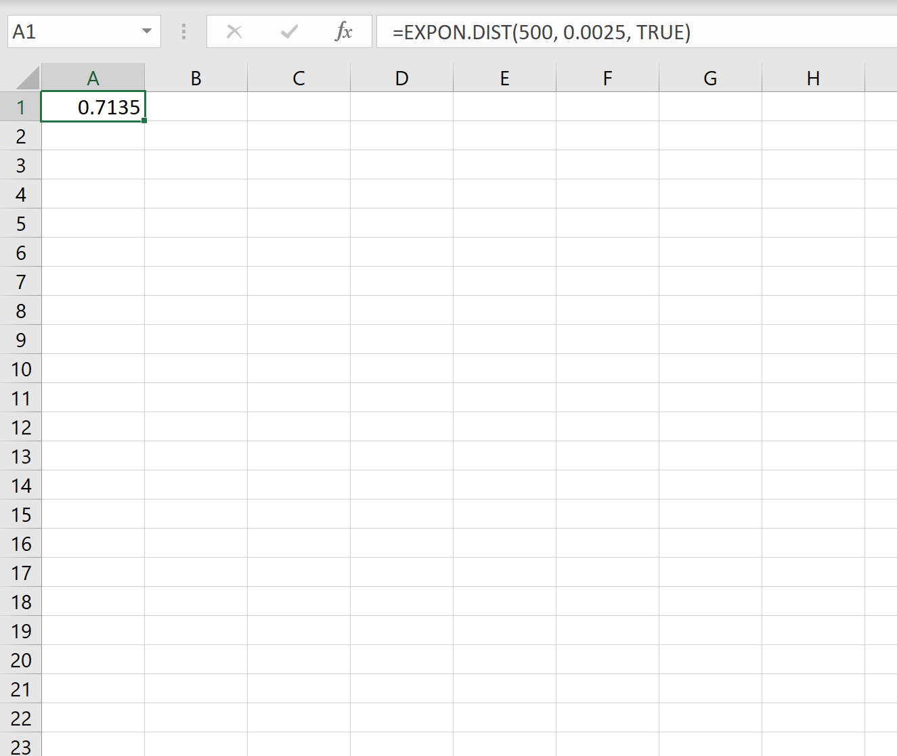This screenshot has height=756, width=897.
Task: Click the vertical ellipsis next to Name Box
Action: tap(183, 31)
